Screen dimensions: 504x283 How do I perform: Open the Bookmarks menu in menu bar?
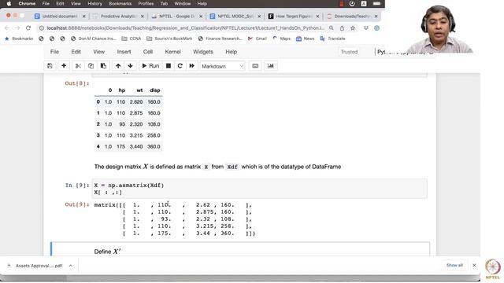[120, 4]
